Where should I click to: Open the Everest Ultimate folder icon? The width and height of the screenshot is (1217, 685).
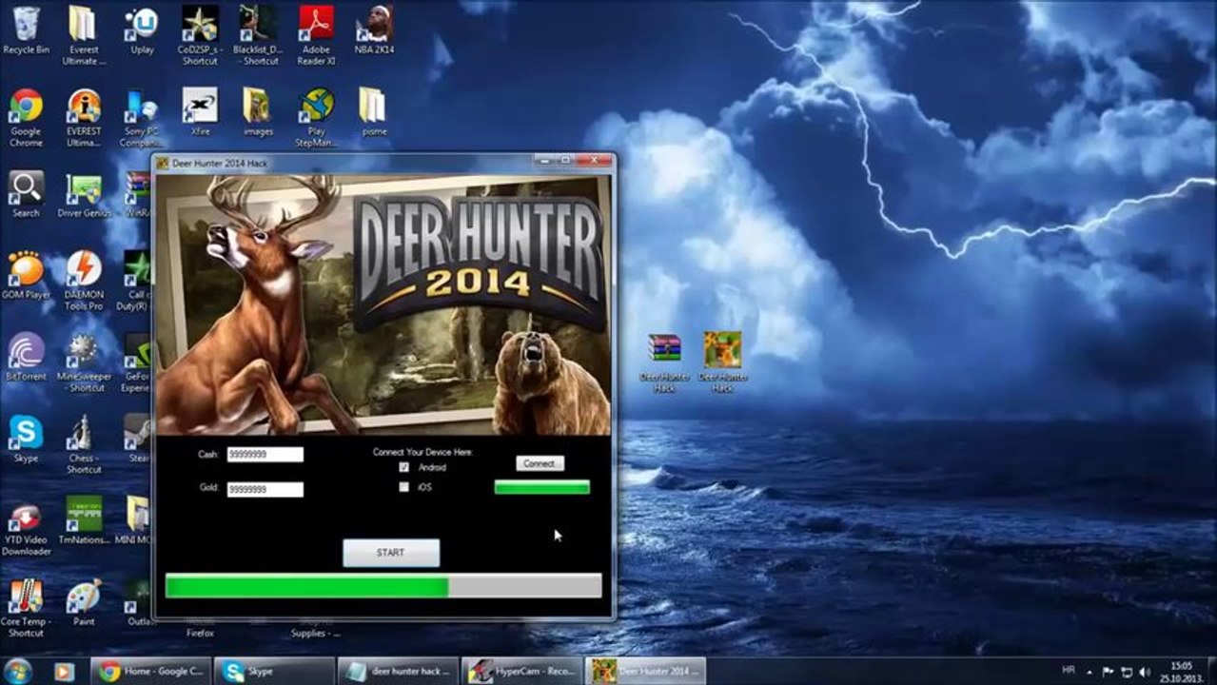point(84,36)
